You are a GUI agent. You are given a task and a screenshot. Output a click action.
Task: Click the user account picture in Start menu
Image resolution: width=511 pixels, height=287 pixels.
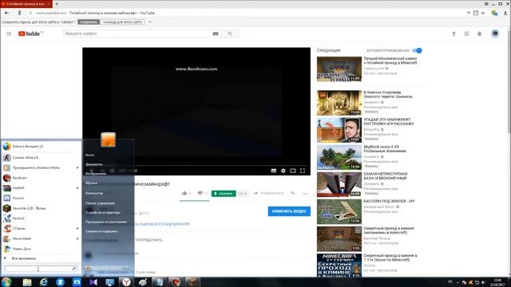pos(109,140)
